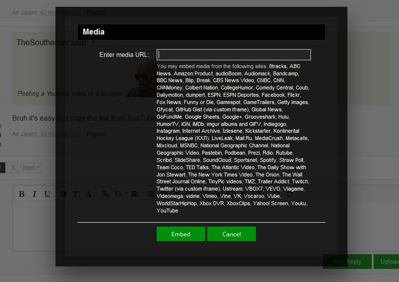Toggle the bulleted list tool
The image size is (399, 282).
click(x=151, y=194)
